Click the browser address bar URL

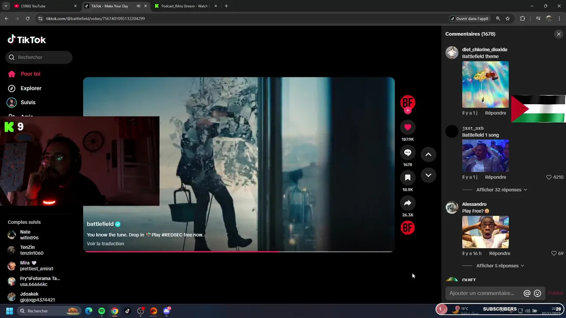point(96,19)
